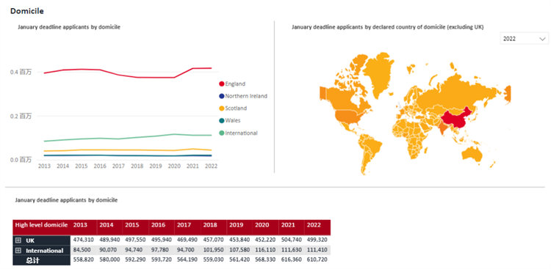Click the 2013 x-axis label
This screenshot has height=269, width=551.
[44, 166]
